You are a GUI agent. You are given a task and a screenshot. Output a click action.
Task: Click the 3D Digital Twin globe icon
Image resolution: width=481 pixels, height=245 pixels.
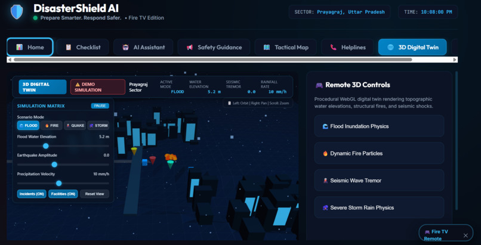click(x=390, y=47)
